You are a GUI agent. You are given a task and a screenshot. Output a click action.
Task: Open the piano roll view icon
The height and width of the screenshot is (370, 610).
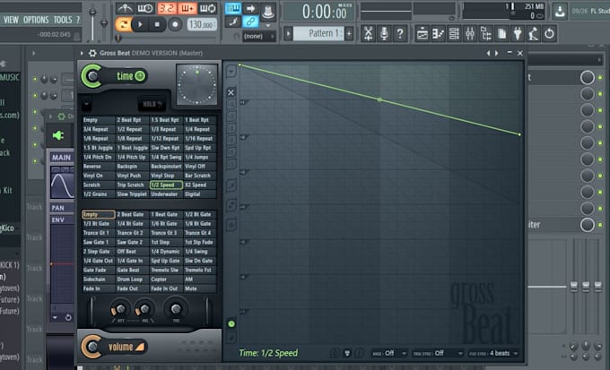click(x=438, y=34)
